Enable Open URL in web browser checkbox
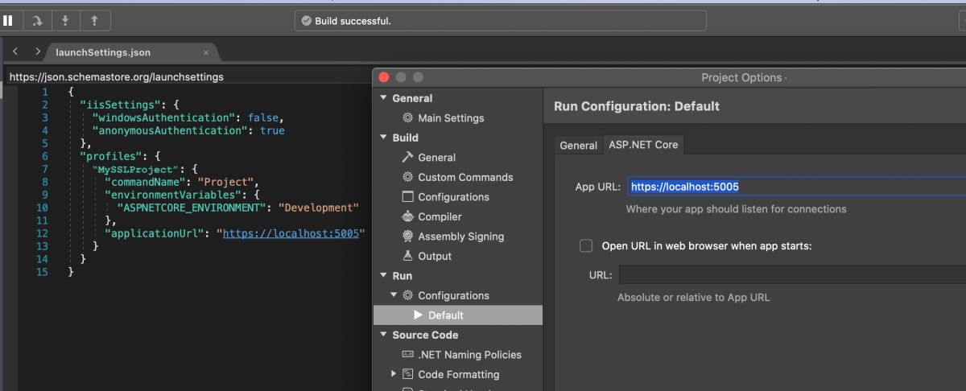The height and width of the screenshot is (391, 966). point(586,246)
